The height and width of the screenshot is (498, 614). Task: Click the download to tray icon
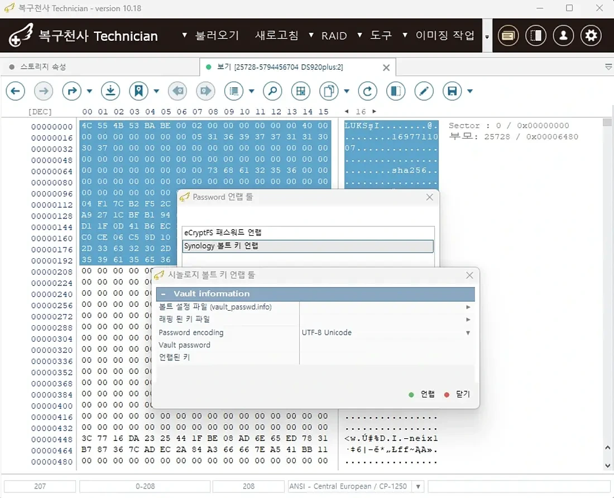pyautogui.click(x=111, y=91)
